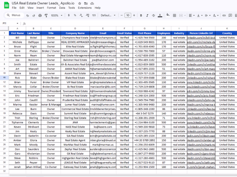Click the undo arrow

click(x=28, y=15)
